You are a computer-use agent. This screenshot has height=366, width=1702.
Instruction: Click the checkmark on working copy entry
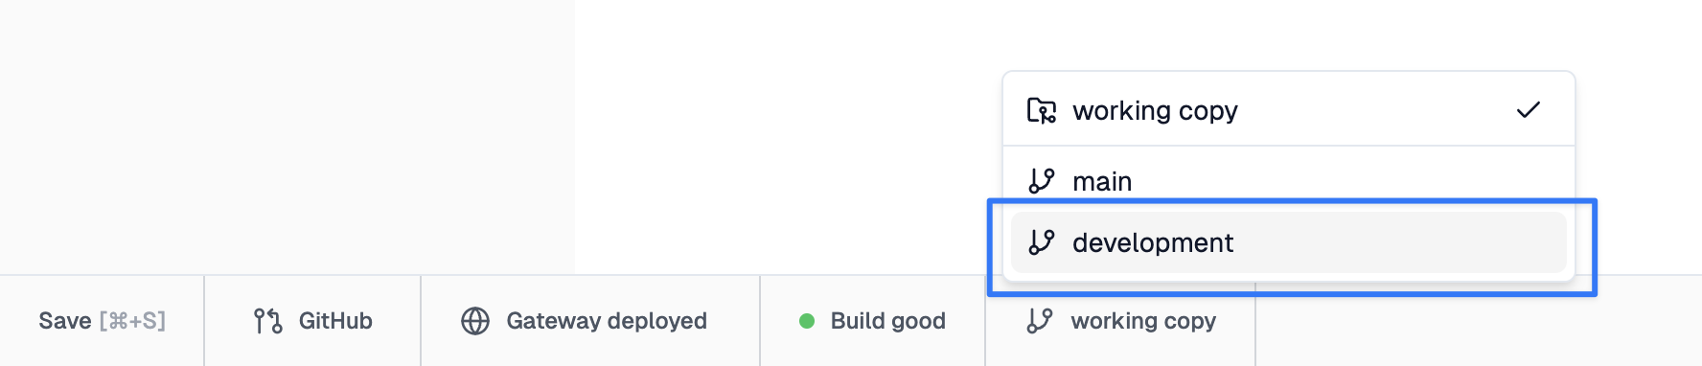point(1529,110)
